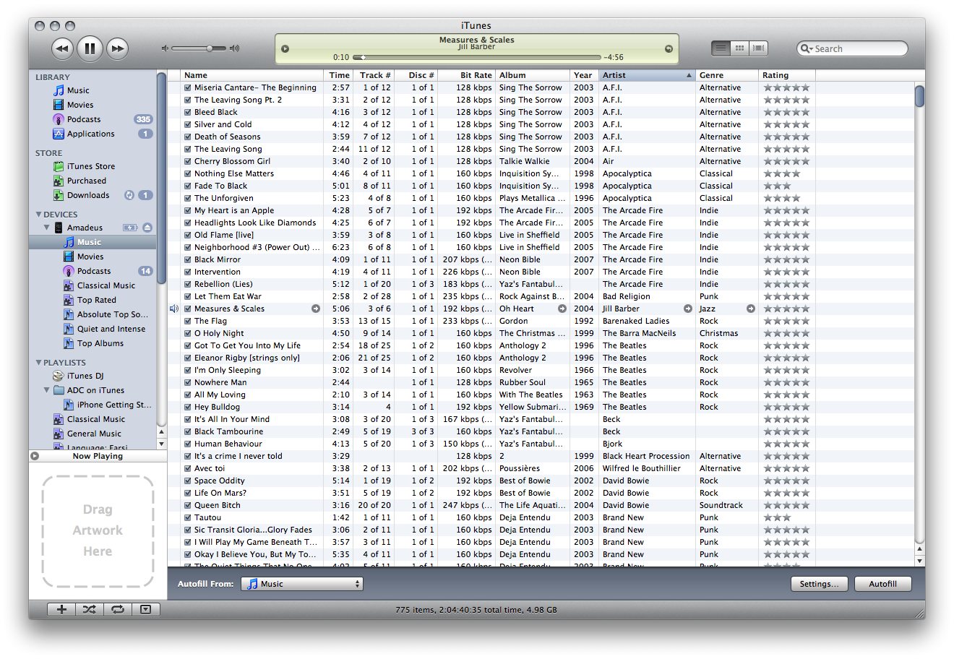
Task: Uncheck the Bleed Black checkbox
Action: pyautogui.click(x=187, y=112)
